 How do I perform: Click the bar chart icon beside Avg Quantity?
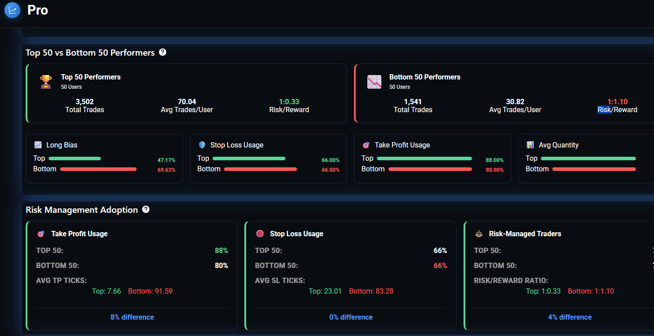(530, 145)
